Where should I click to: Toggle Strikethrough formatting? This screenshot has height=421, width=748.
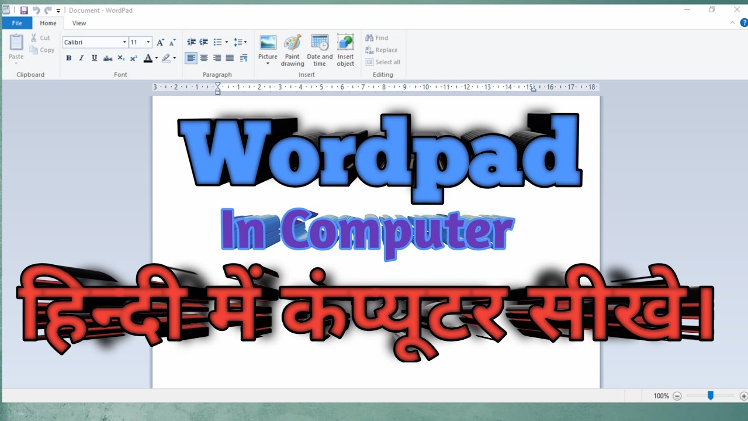108,58
